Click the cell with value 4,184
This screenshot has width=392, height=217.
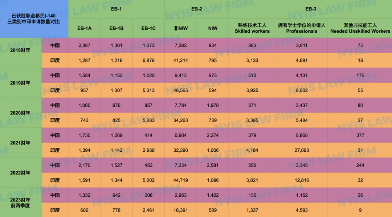click(252, 150)
